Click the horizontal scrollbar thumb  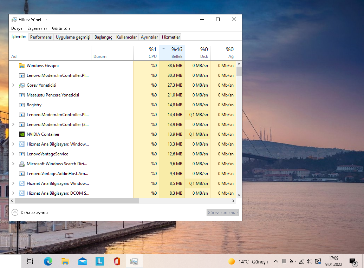(77, 201)
